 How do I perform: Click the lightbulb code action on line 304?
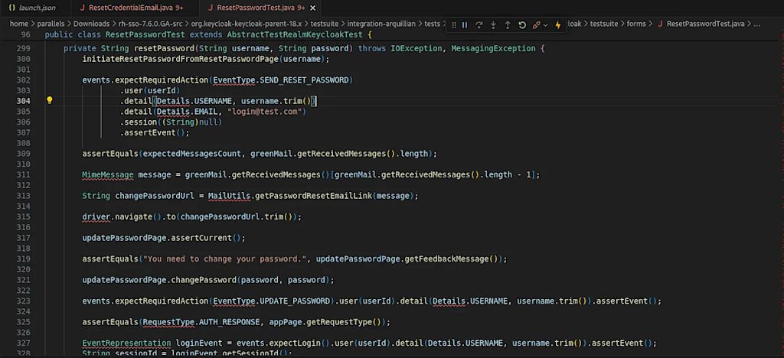pos(50,100)
